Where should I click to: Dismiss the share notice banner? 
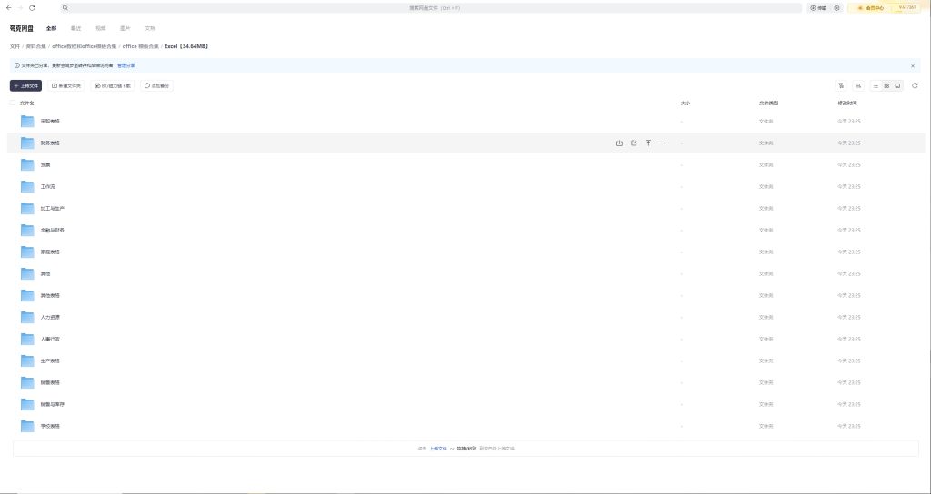click(x=913, y=65)
